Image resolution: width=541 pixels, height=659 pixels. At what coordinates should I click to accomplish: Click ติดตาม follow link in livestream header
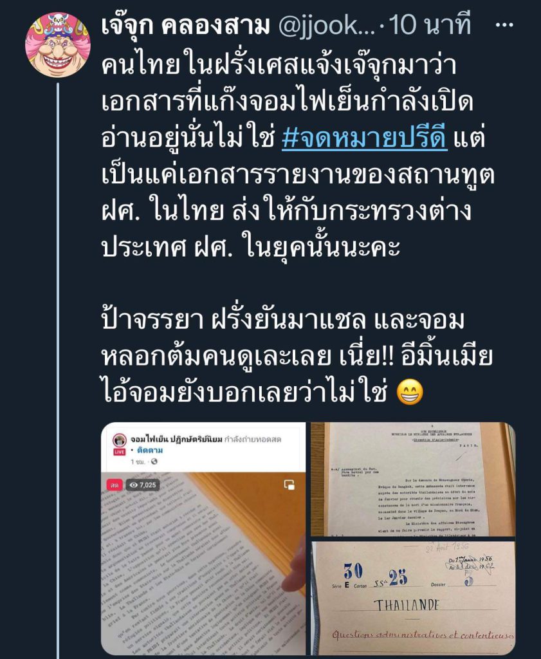(x=150, y=450)
